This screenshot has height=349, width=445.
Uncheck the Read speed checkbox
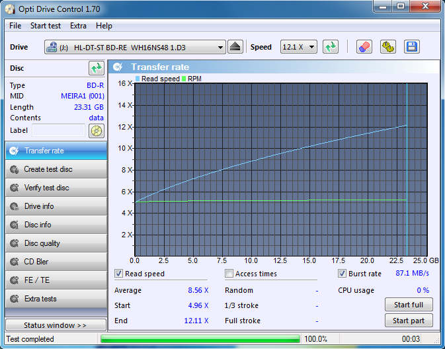tap(119, 274)
